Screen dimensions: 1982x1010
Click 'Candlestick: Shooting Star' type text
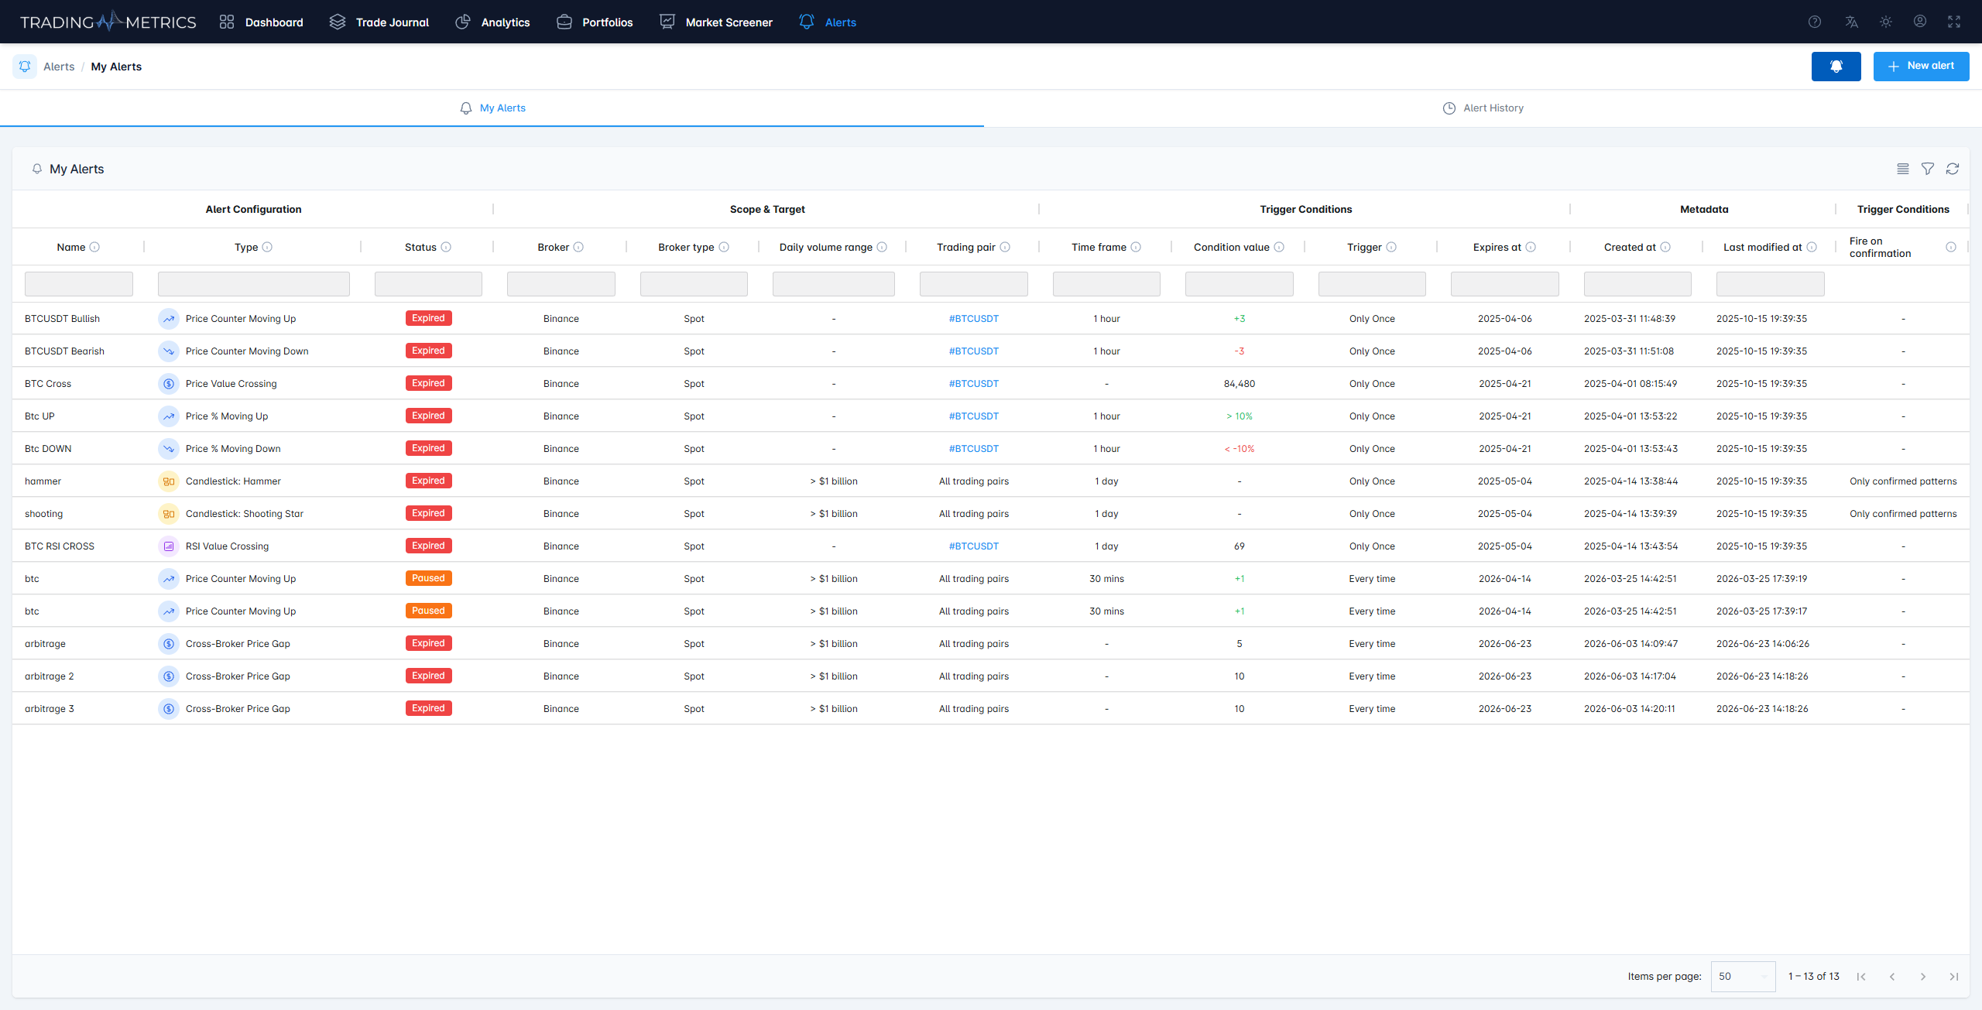245,514
